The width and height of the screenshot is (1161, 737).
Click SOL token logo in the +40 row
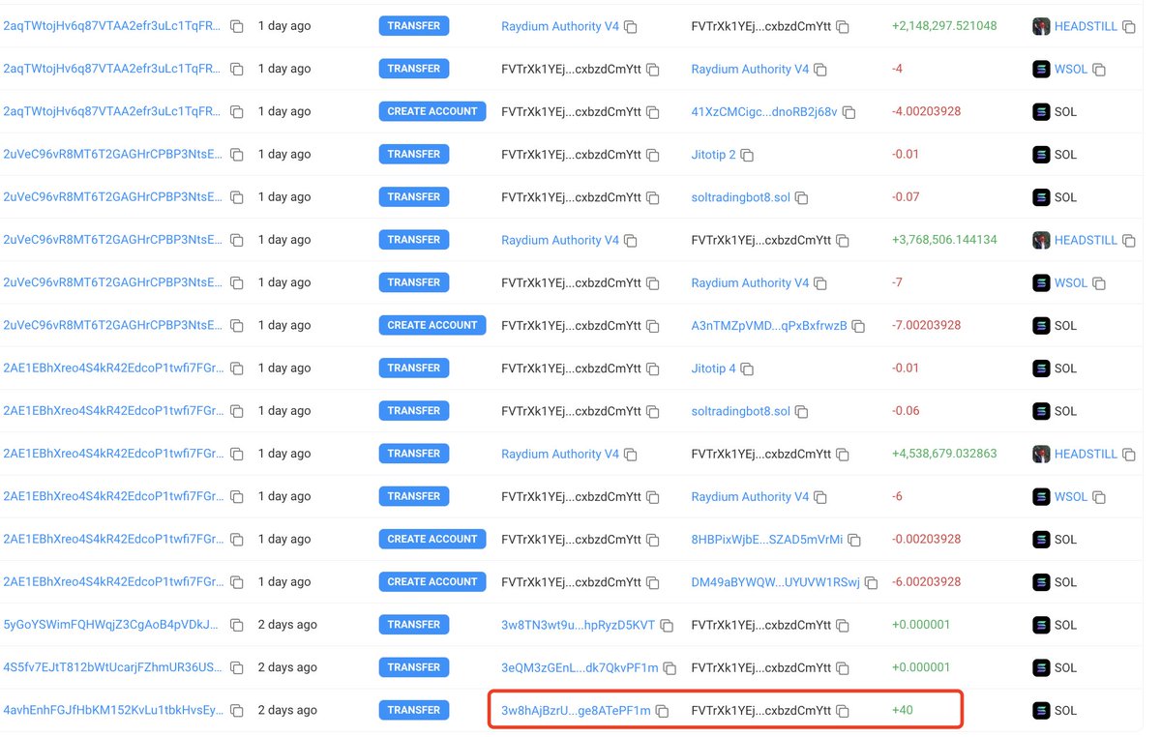pos(1041,710)
